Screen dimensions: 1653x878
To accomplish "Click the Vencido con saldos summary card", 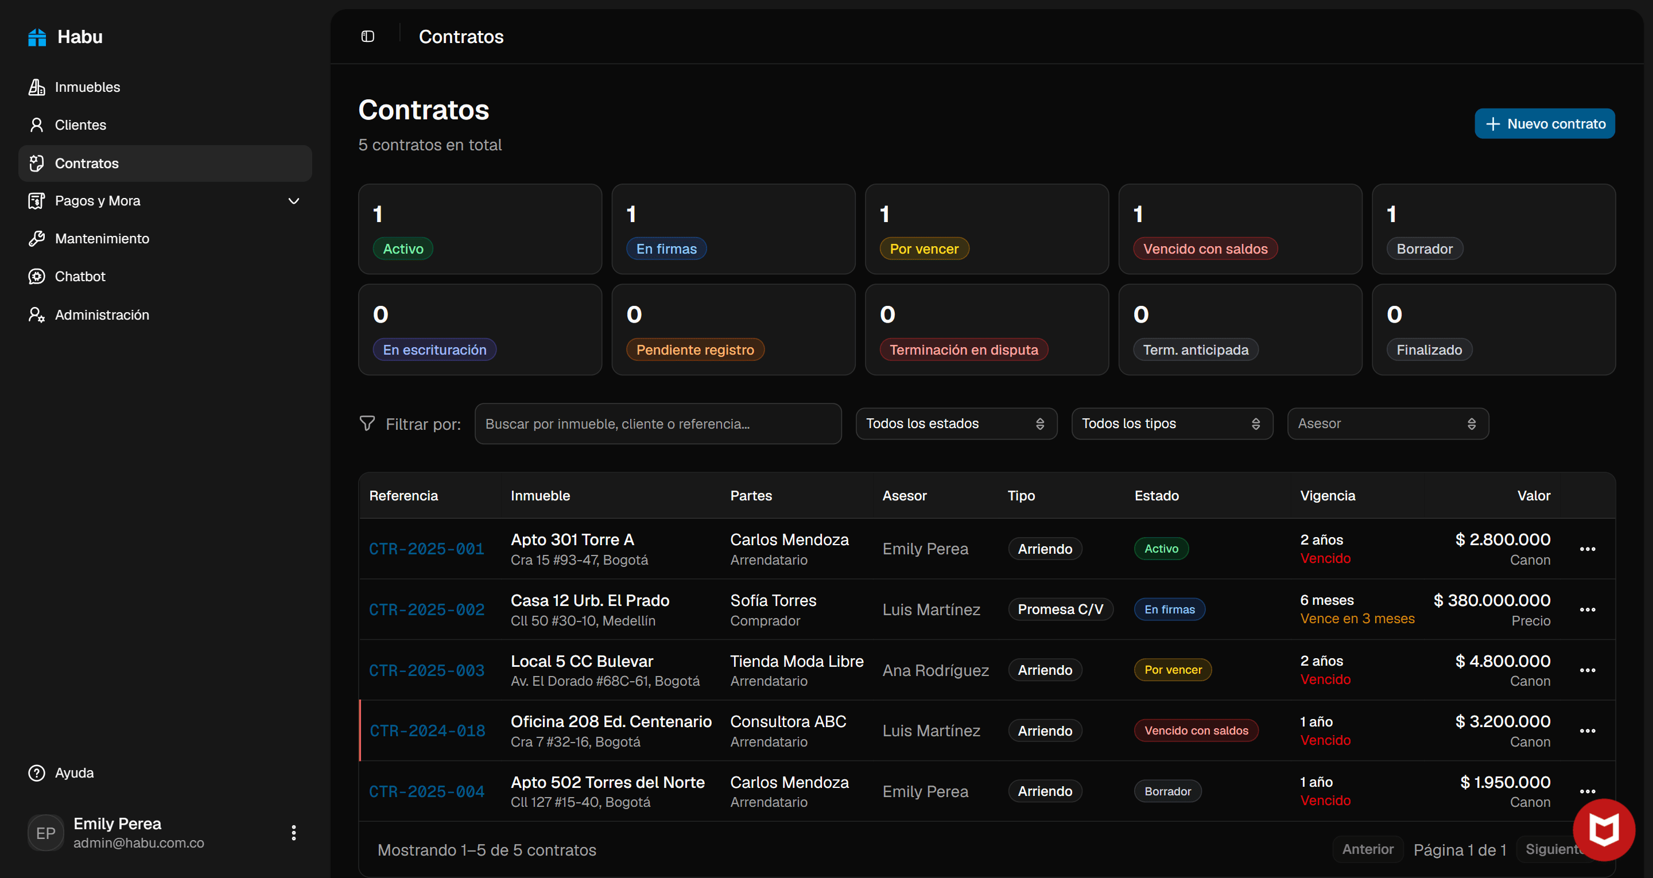I will tap(1240, 229).
